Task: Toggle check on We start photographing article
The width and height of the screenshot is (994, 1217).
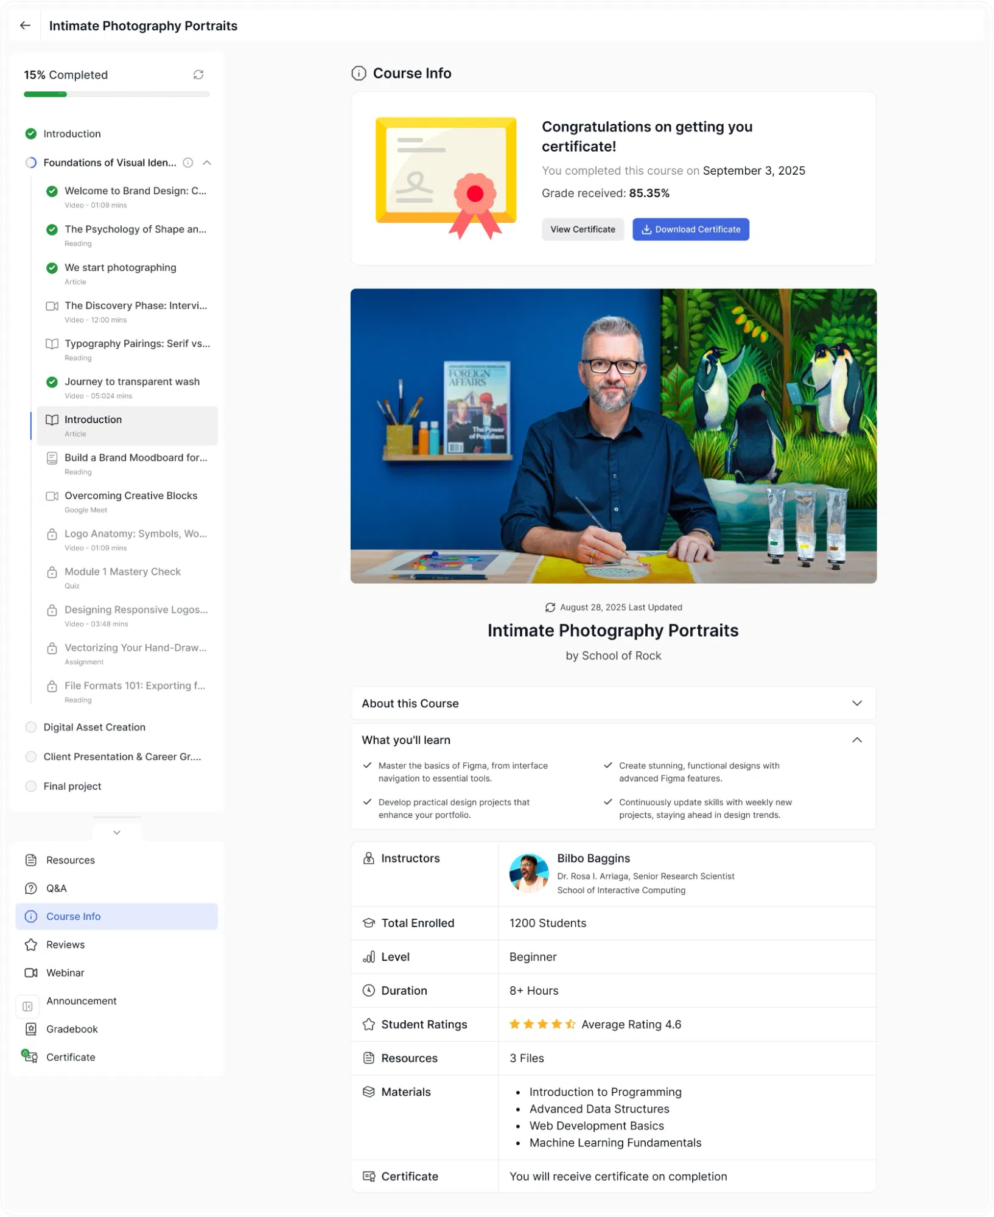Action: pos(52,268)
